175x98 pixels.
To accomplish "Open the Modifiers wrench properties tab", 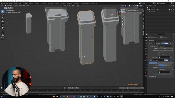I will tap(146, 60).
